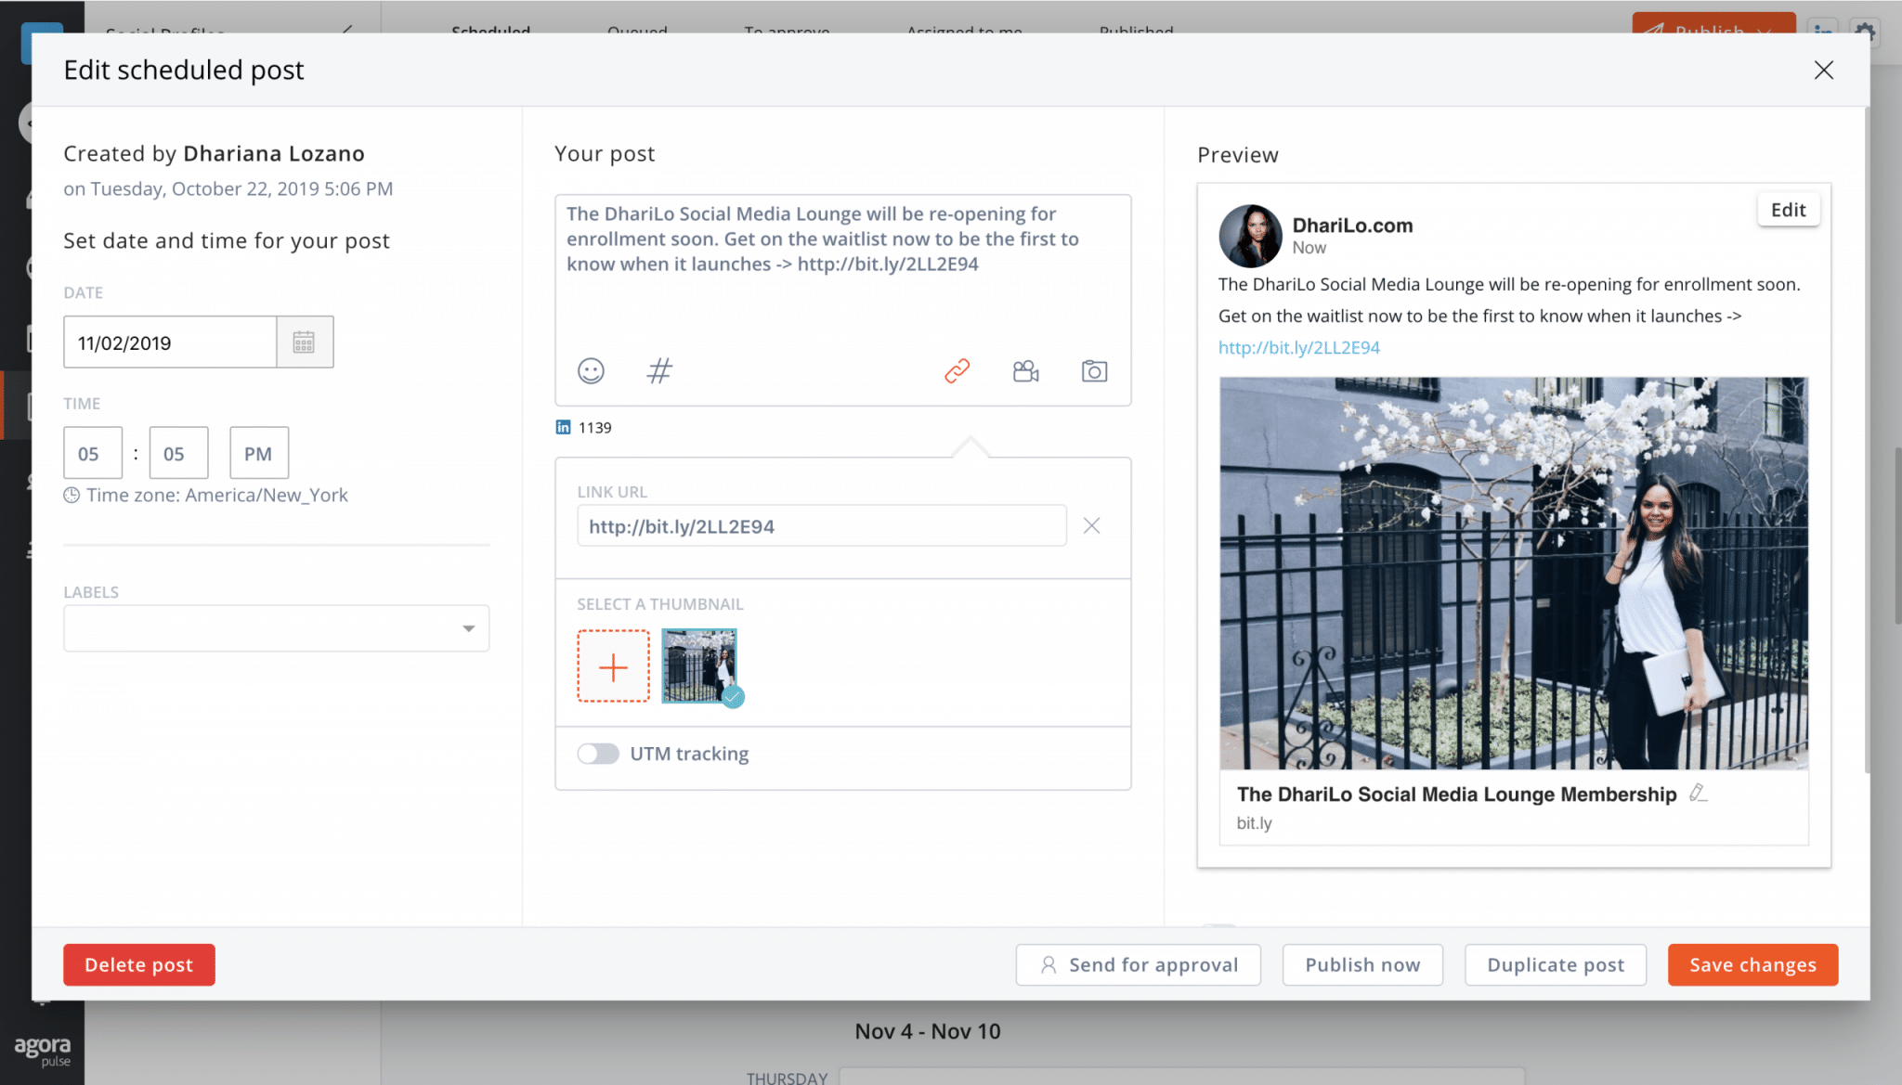Open the post time AM/PM selector
1902x1085 pixels.
point(259,453)
